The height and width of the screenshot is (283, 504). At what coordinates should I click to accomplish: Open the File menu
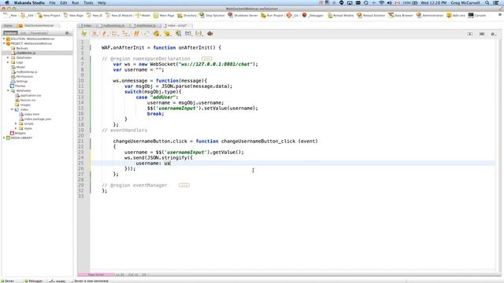pos(52,3)
